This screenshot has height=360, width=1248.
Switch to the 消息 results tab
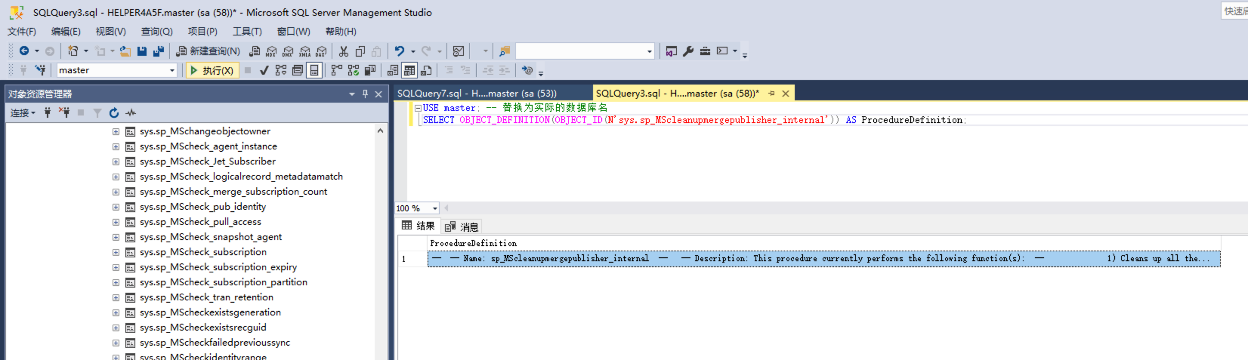coord(463,226)
